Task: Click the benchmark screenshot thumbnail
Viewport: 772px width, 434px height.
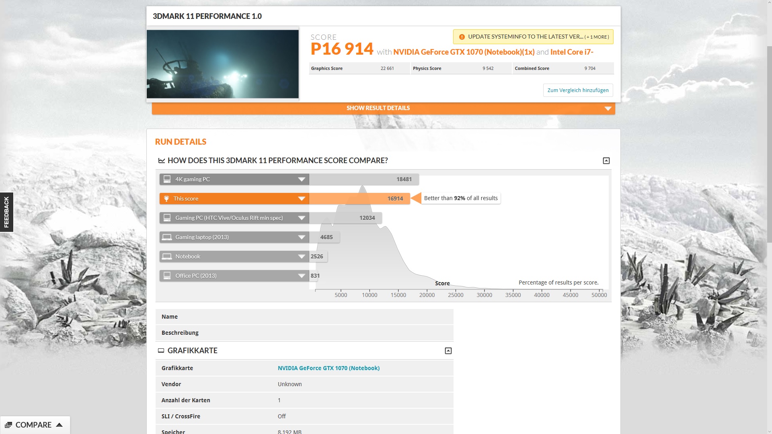Action: click(x=222, y=64)
